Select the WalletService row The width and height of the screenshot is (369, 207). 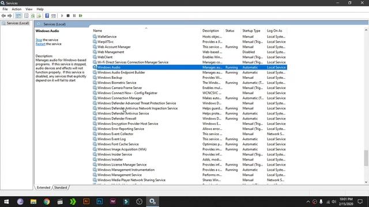coord(190,37)
